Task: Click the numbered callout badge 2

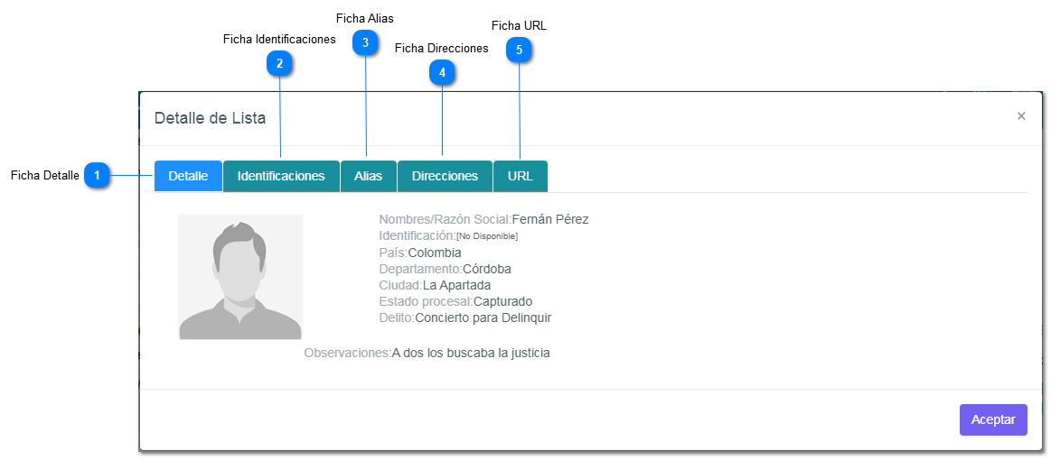Action: coord(279,63)
